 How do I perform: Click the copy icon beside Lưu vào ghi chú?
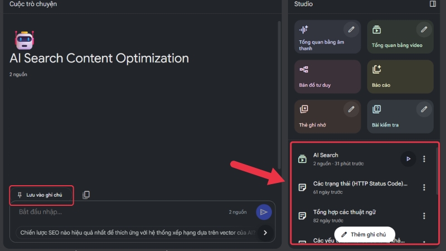tap(86, 195)
